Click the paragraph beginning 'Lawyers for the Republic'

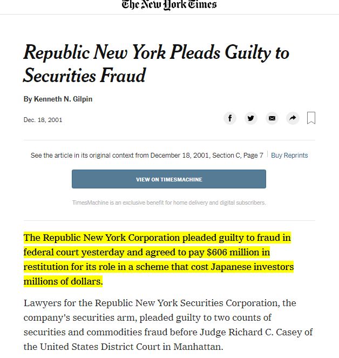click(x=168, y=325)
